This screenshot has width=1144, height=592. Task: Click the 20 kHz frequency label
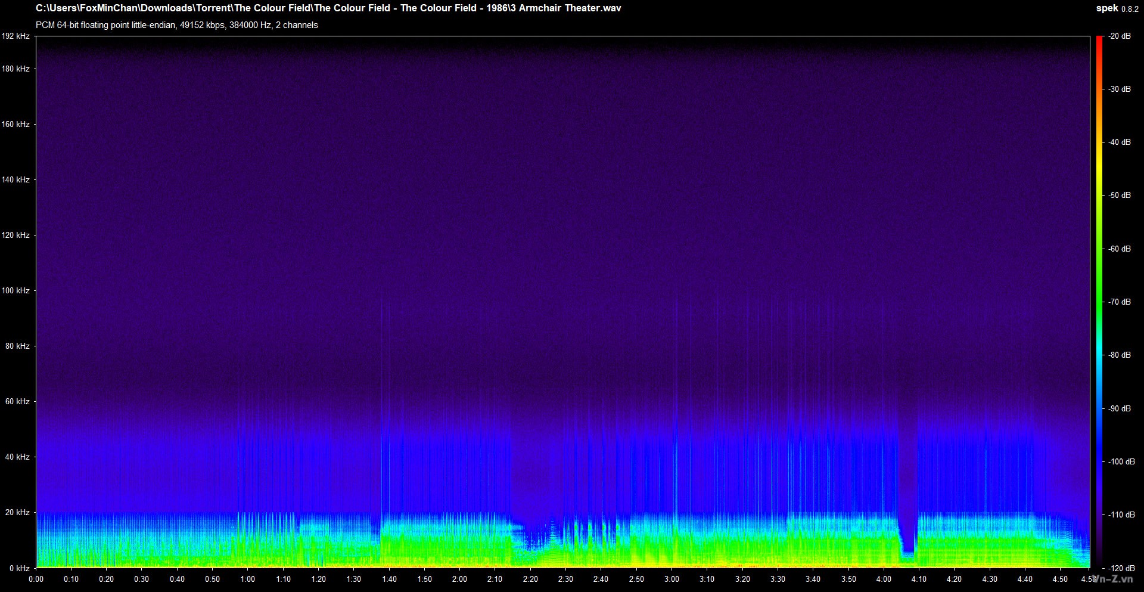(x=18, y=513)
